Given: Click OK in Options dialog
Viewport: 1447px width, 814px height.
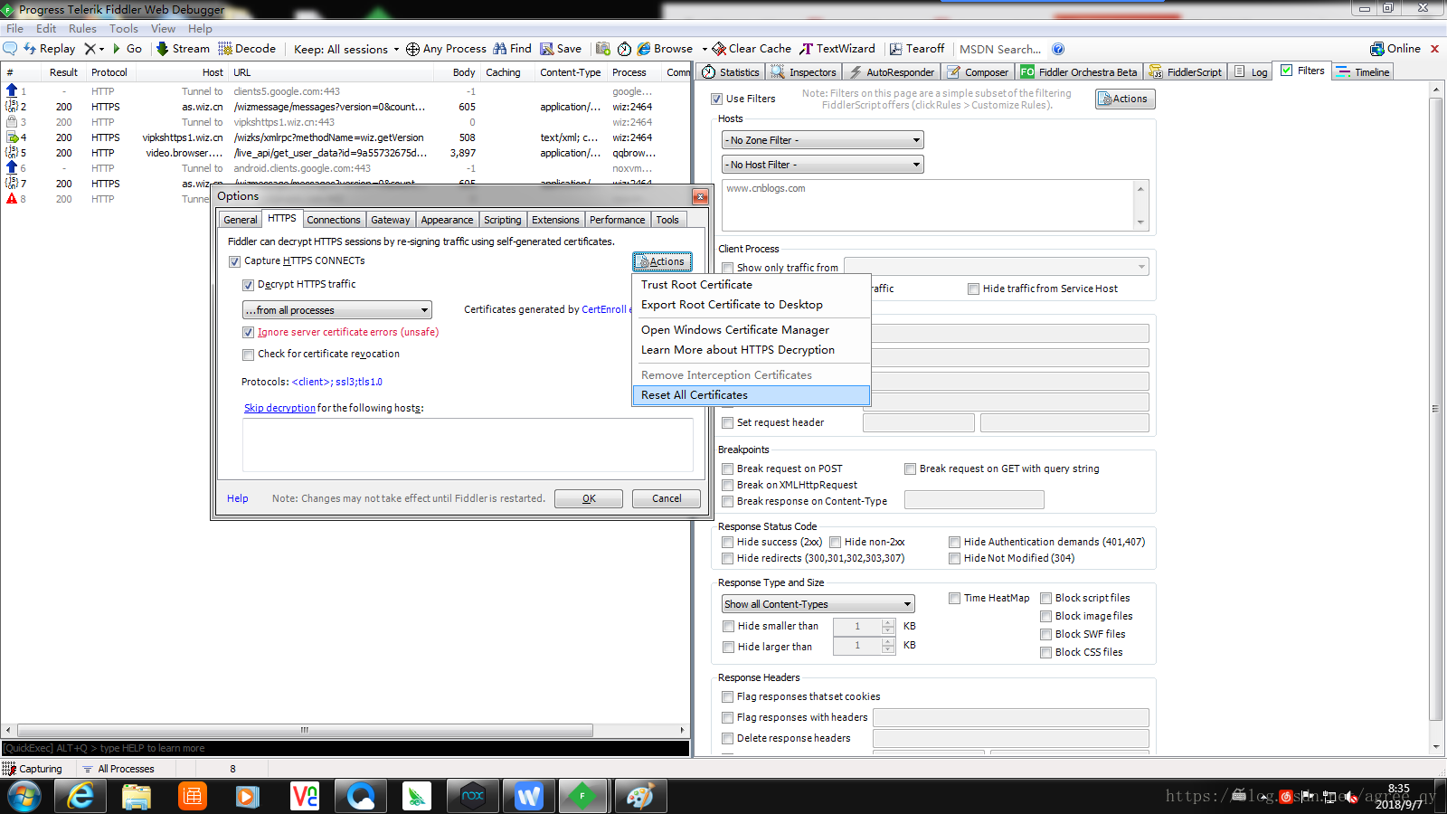Looking at the screenshot, I should click(589, 498).
